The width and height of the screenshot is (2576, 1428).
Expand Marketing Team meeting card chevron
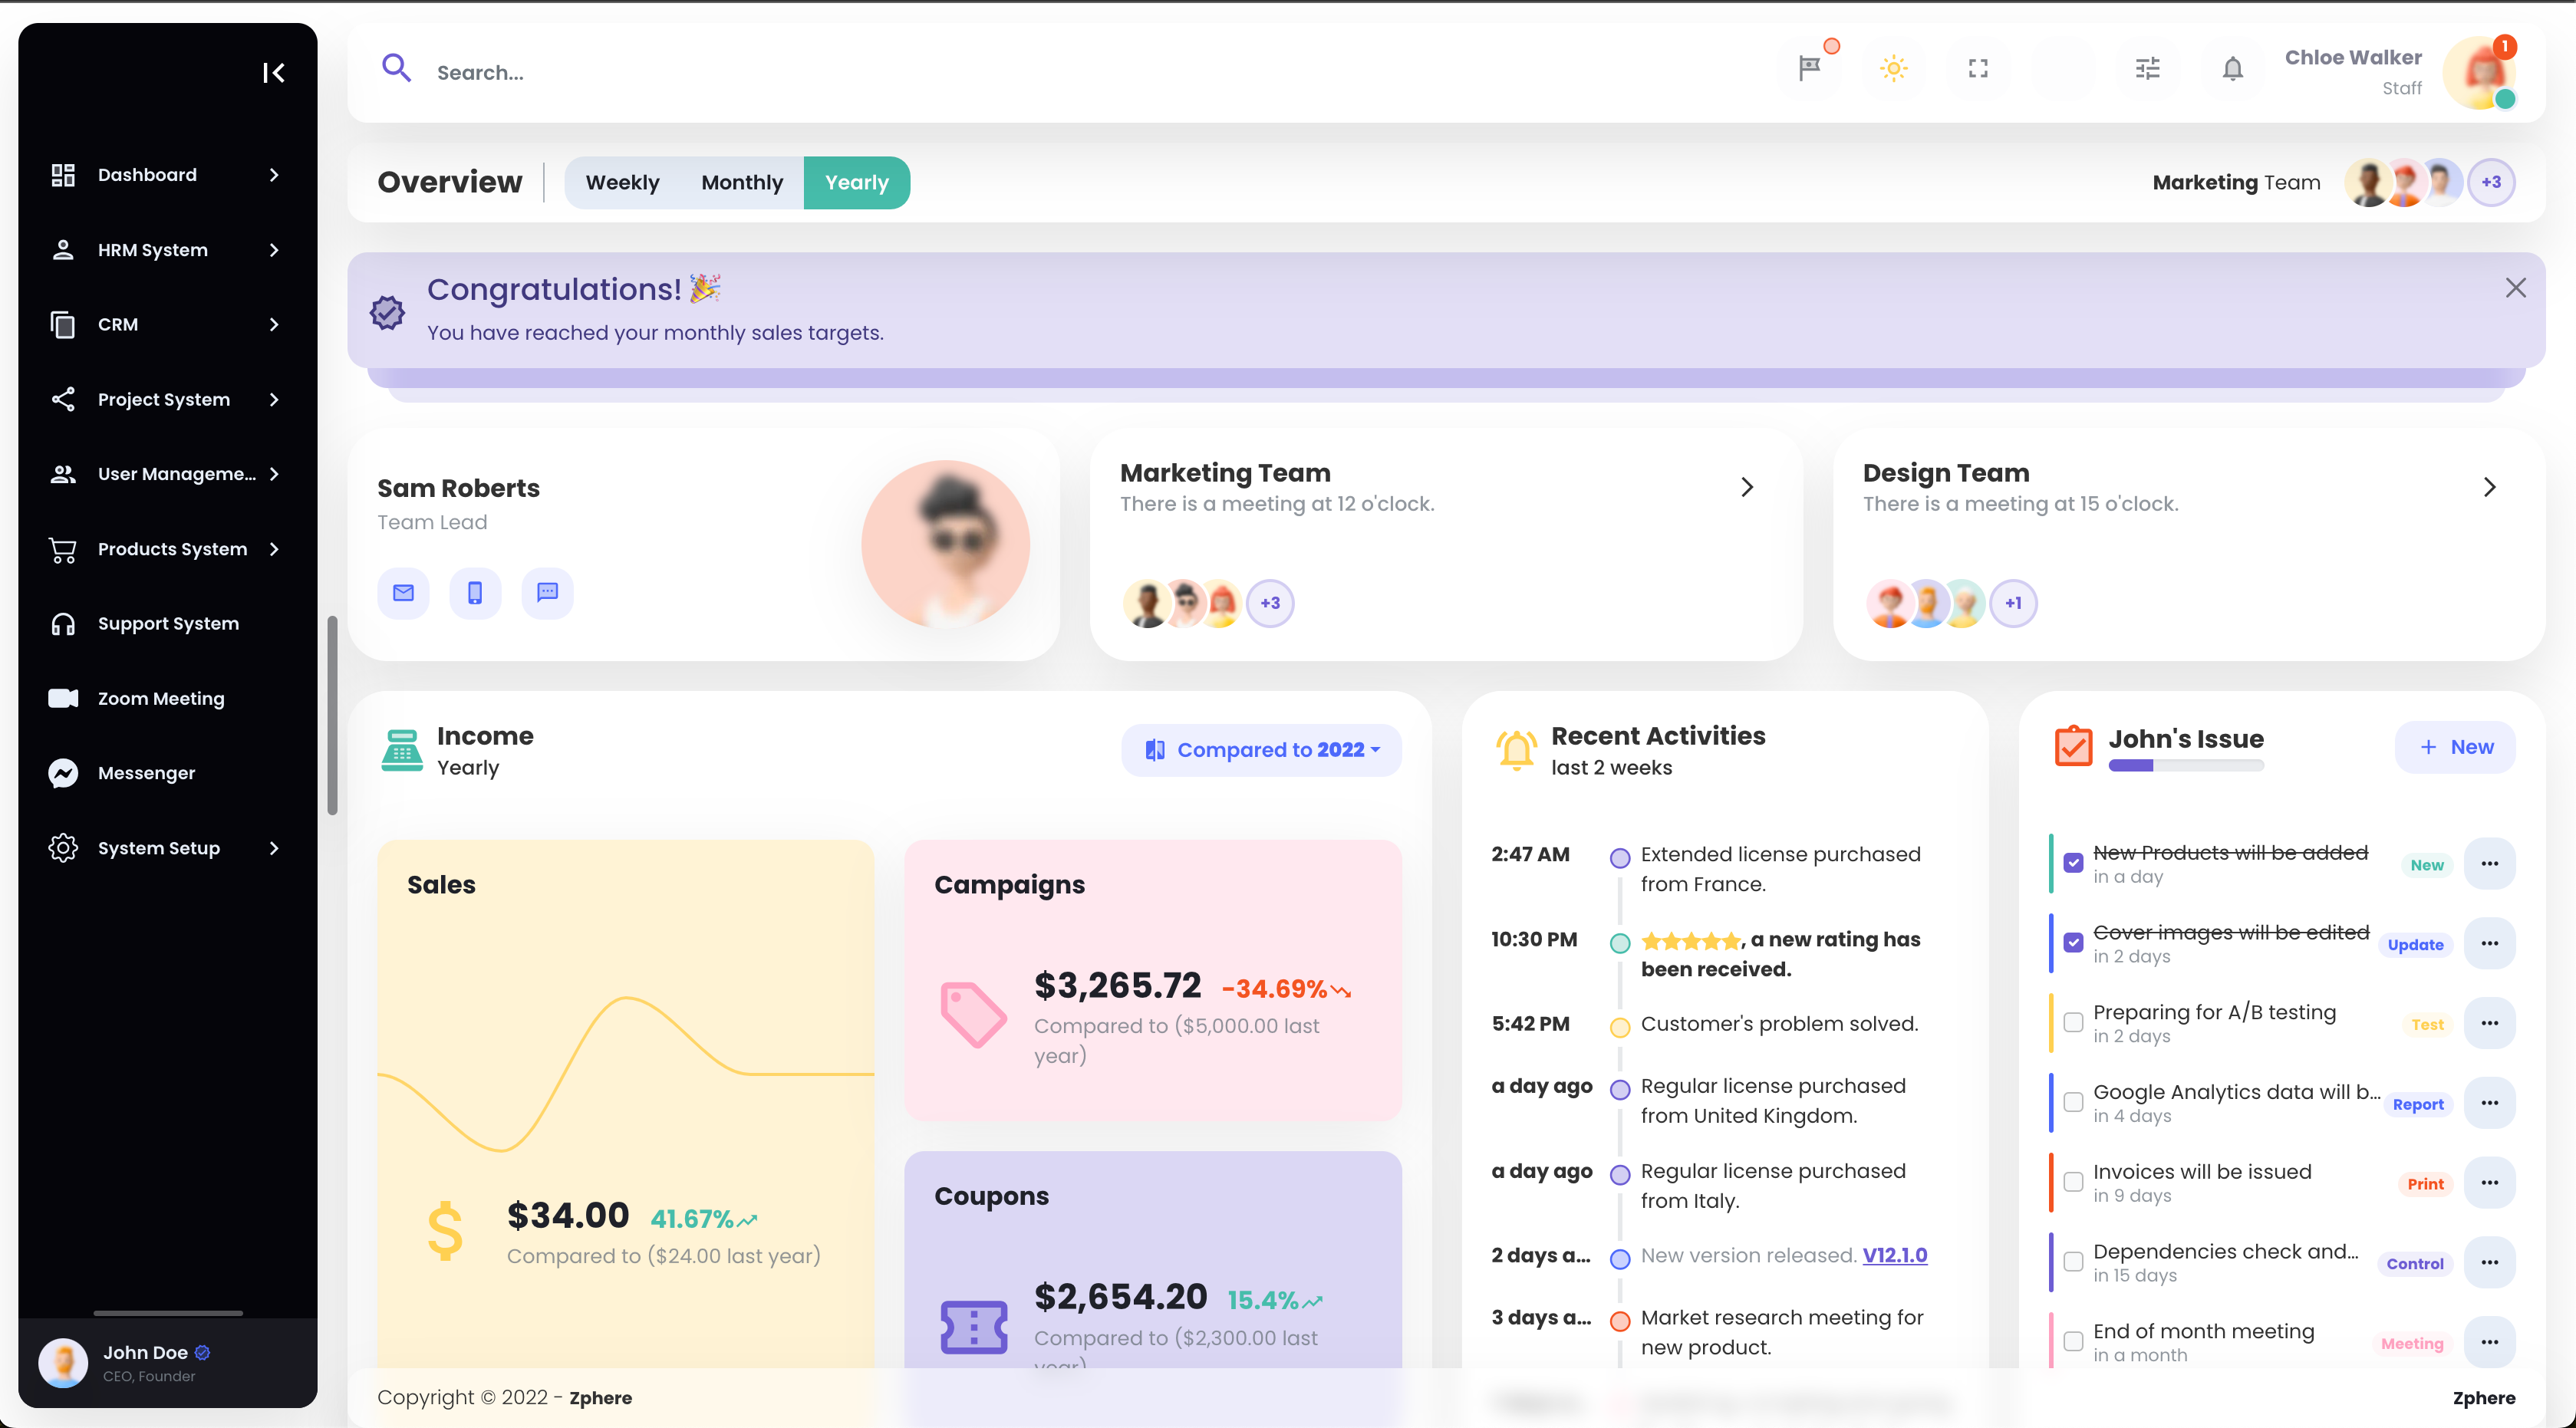tap(1746, 487)
